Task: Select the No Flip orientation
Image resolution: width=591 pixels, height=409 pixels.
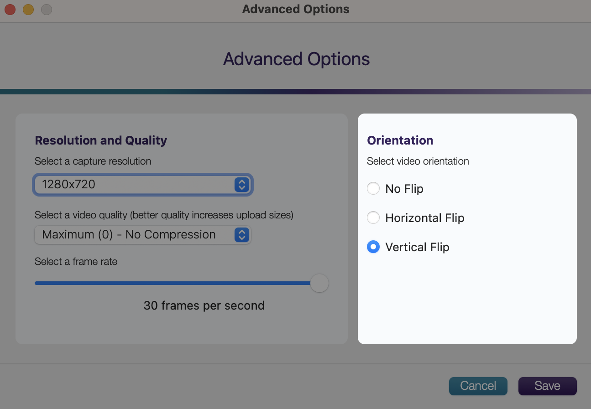Action: click(x=373, y=188)
